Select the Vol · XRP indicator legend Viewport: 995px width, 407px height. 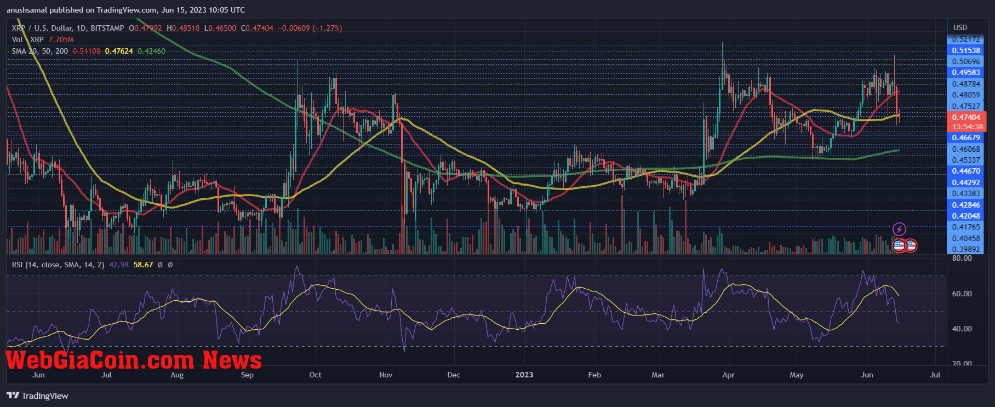27,39
